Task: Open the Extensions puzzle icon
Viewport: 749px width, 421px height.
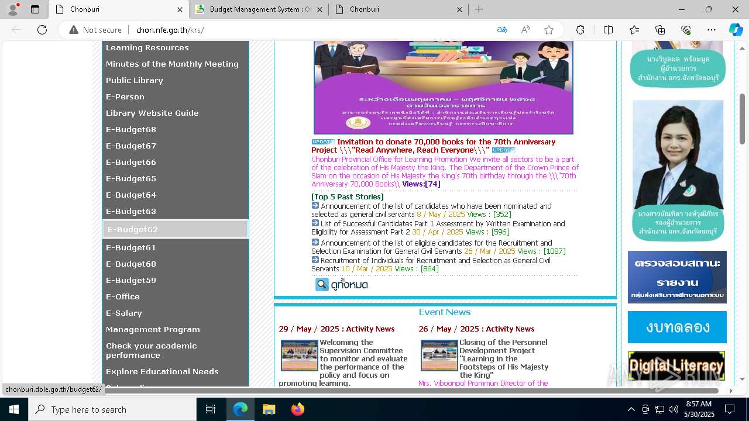Action: (x=580, y=30)
